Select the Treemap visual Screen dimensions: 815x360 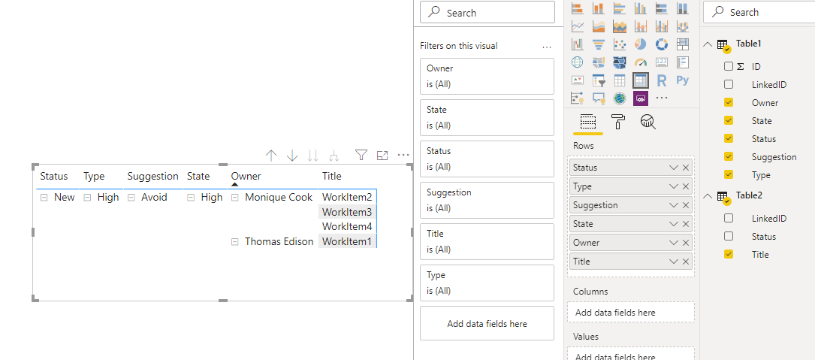tap(683, 44)
